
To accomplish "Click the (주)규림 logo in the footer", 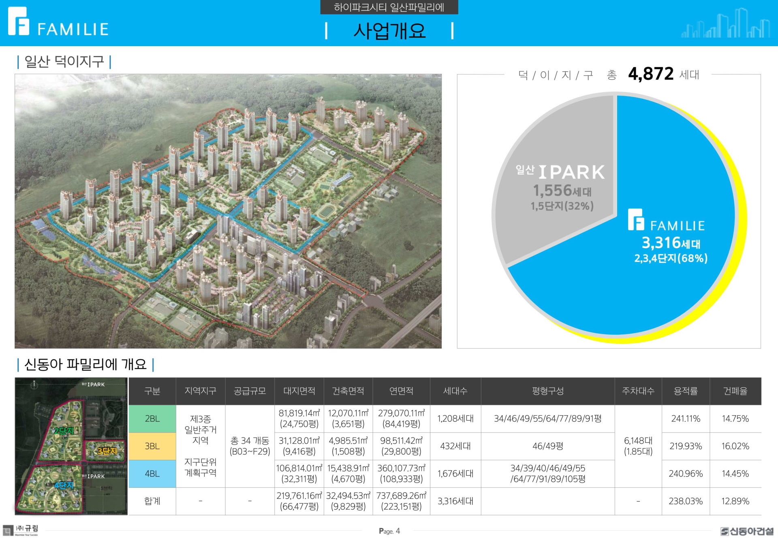I will [21, 530].
